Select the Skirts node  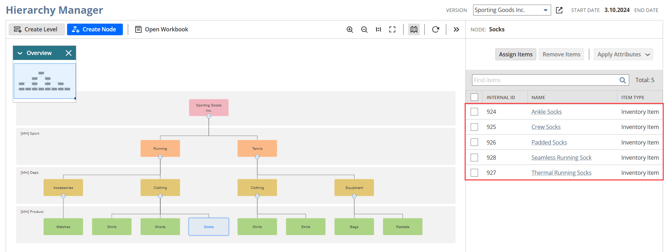pos(306,227)
